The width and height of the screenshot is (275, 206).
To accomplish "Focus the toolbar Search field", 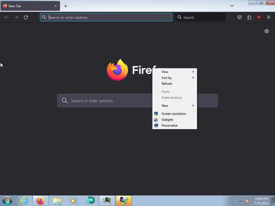I will click(x=200, y=17).
